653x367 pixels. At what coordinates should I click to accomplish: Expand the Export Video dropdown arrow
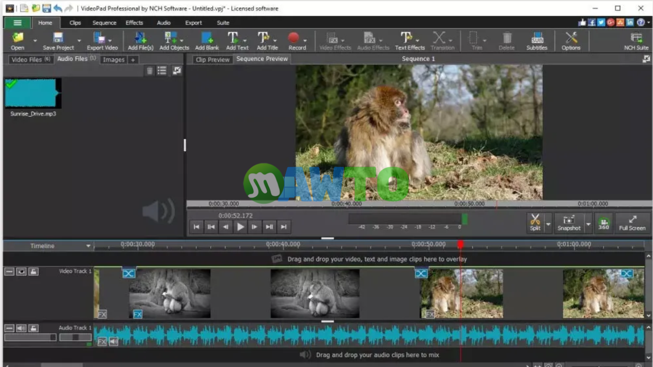point(110,41)
